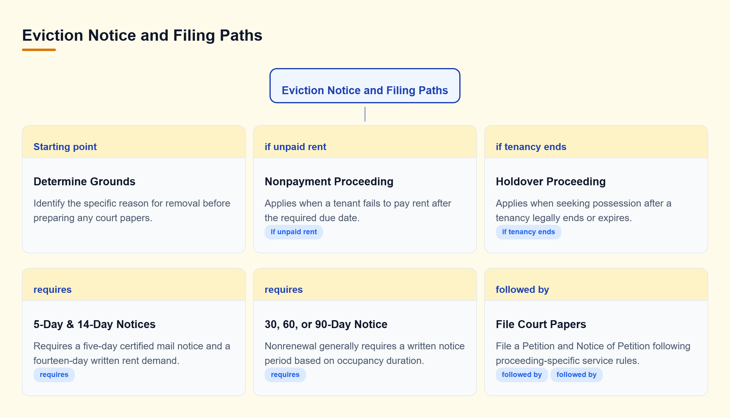Click the 'if tenancy ends' card header label

(531, 147)
